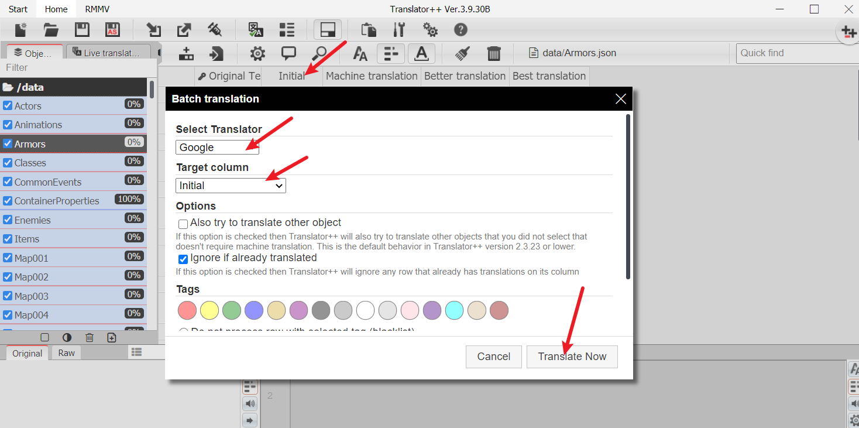The image size is (859, 428).
Task: Select the cyan tag color
Action: [x=455, y=310]
